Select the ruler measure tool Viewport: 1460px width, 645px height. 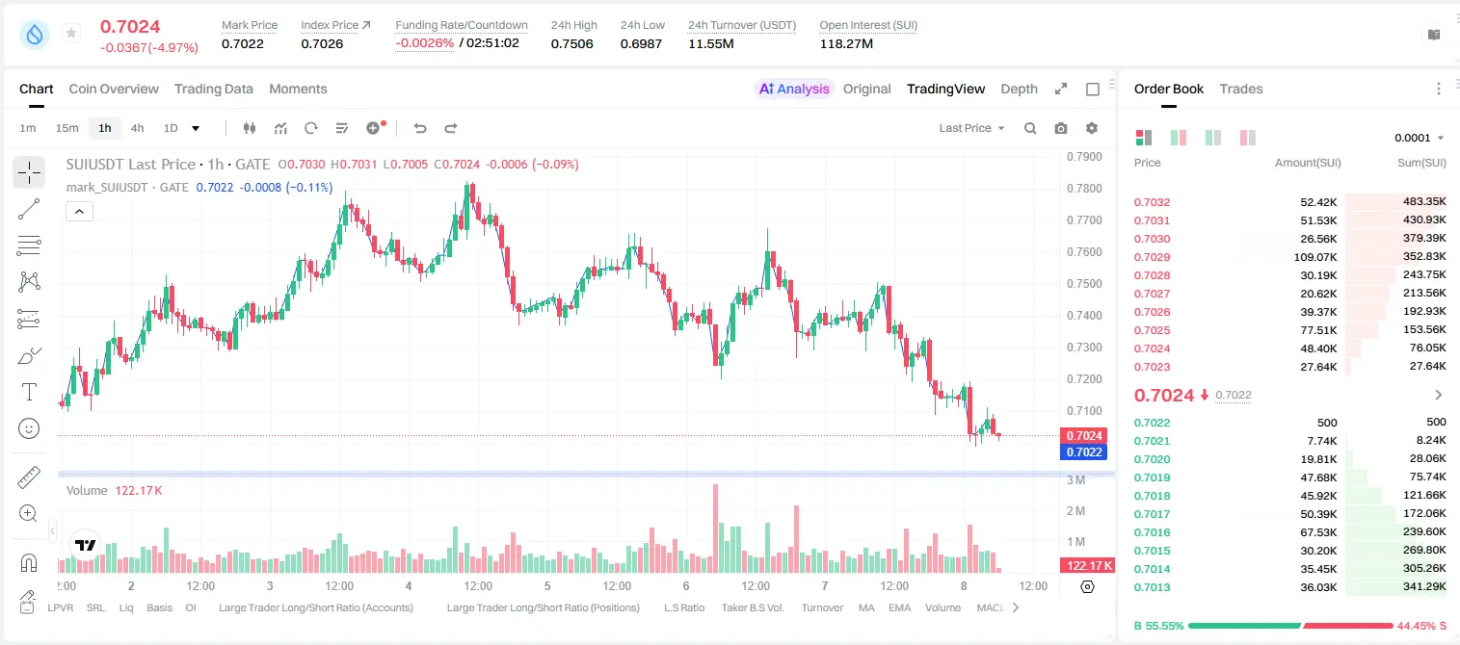29,477
